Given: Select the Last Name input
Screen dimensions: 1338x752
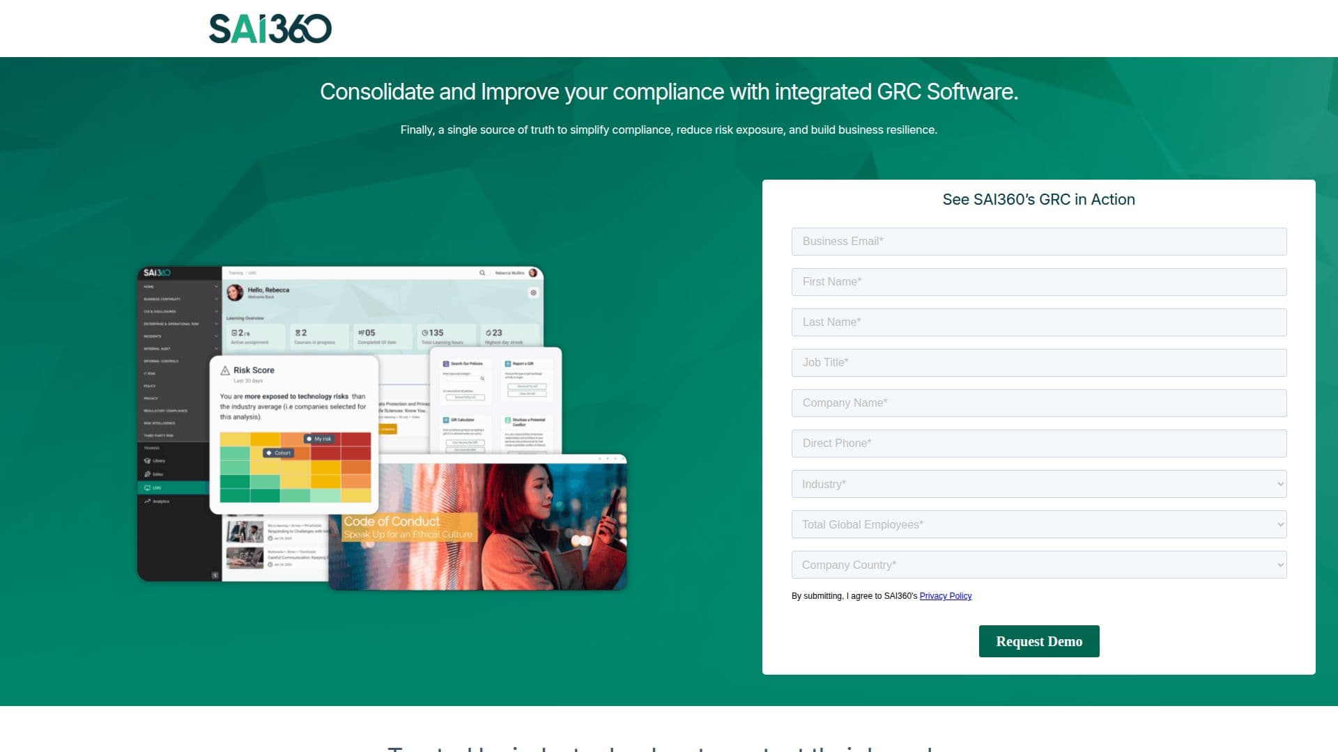Looking at the screenshot, I should [x=1039, y=322].
